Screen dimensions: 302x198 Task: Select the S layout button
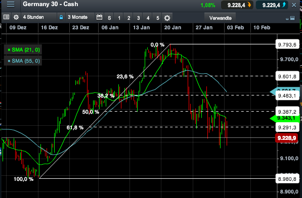(x=109, y=18)
